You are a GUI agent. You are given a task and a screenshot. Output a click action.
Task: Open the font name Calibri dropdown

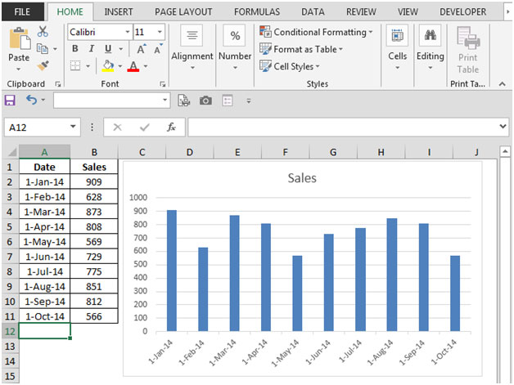coord(128,32)
